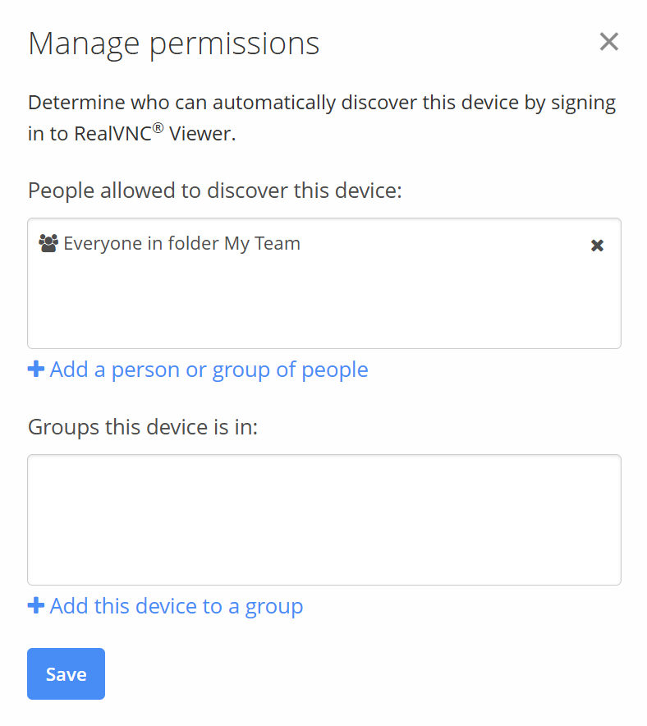Click plus icon before Add a person
Screen dimensions: 647x726
pyautogui.click(x=36, y=370)
